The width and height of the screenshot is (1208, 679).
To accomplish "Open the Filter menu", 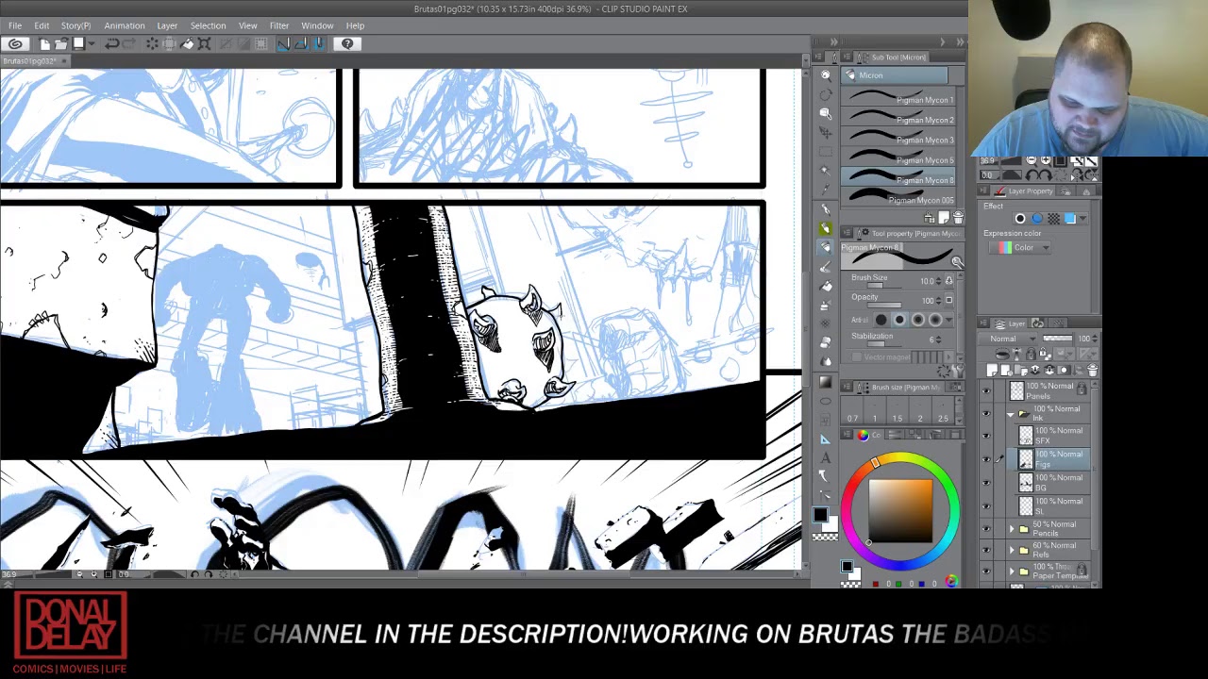I will [278, 25].
